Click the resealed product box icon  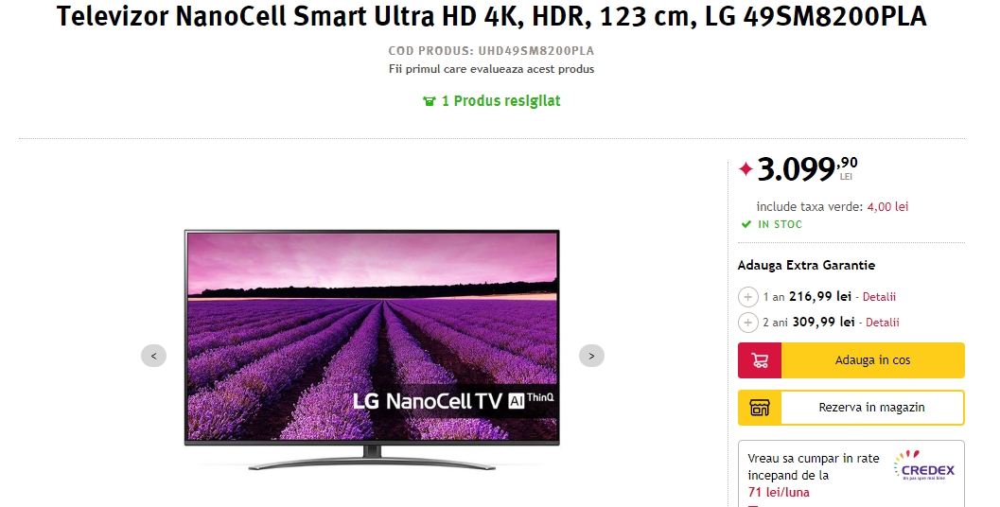click(x=430, y=101)
